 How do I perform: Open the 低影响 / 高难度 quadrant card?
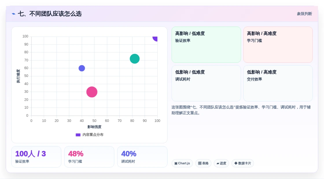click(278, 83)
